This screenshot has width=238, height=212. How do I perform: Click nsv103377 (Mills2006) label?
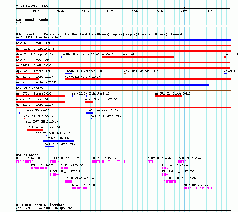point(41,121)
